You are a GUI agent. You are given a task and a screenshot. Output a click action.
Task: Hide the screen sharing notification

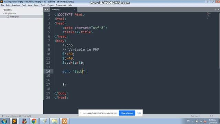pos(139,113)
